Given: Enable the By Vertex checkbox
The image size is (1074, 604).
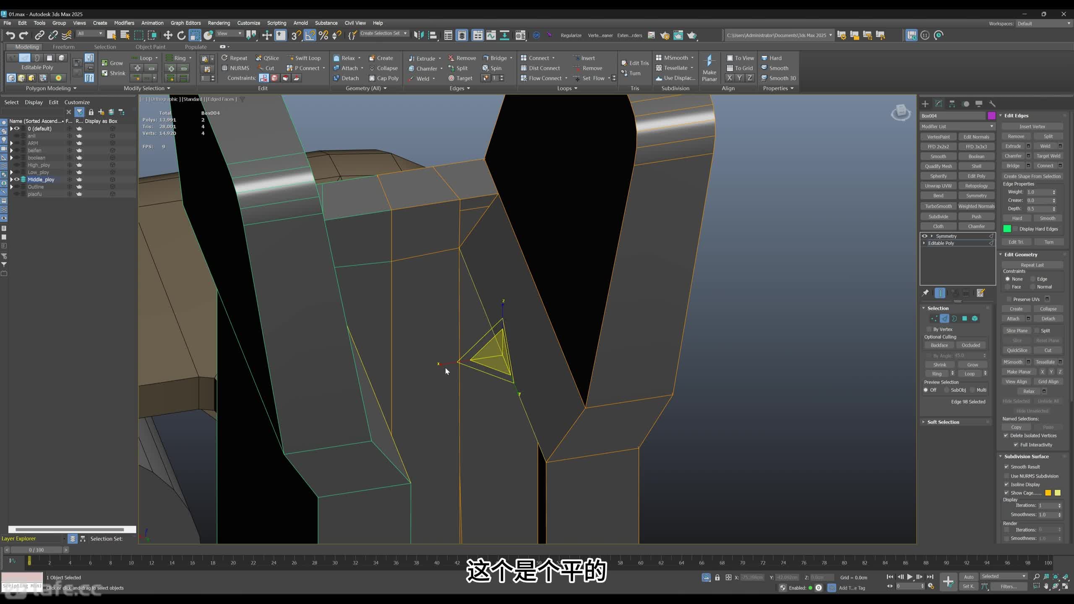Looking at the screenshot, I should pos(929,329).
